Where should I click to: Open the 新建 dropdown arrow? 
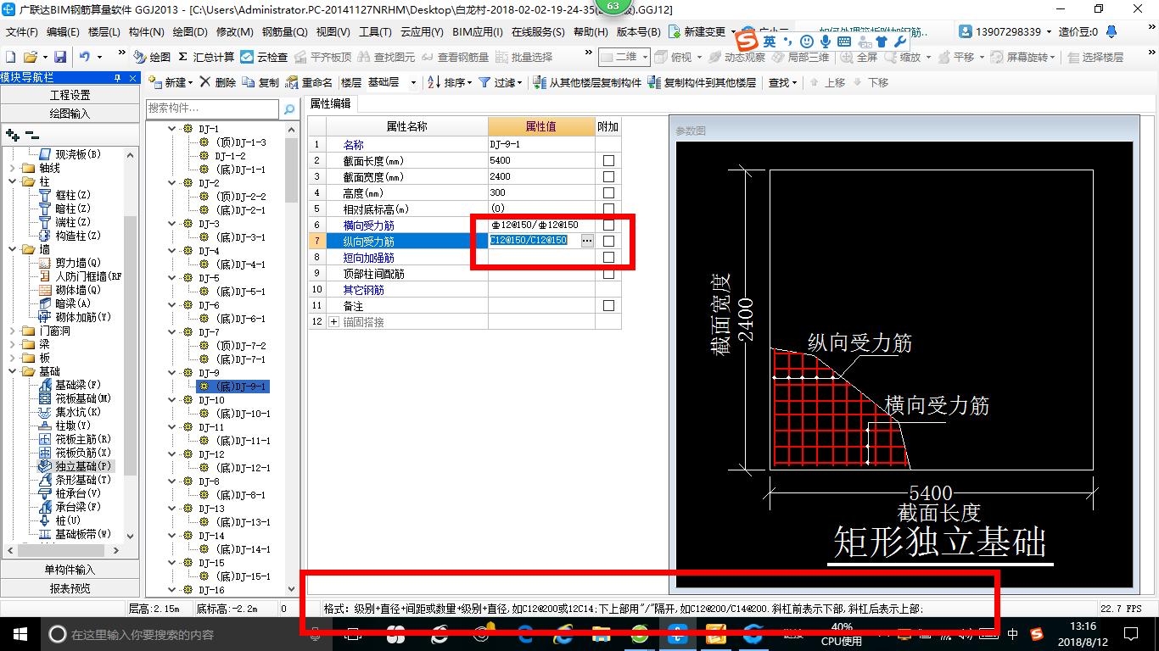click(191, 83)
